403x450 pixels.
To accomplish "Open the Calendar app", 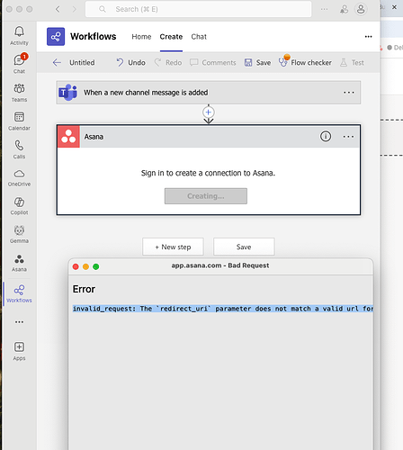I will tap(19, 121).
